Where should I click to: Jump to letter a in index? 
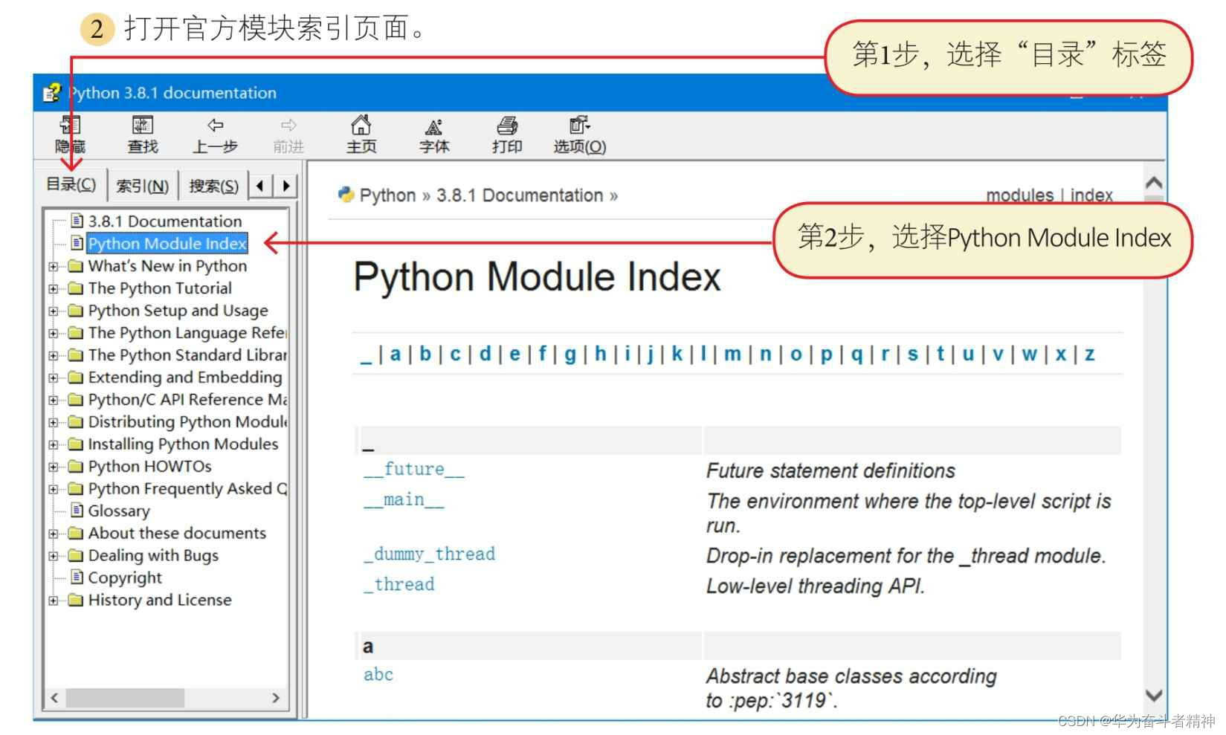pos(396,354)
